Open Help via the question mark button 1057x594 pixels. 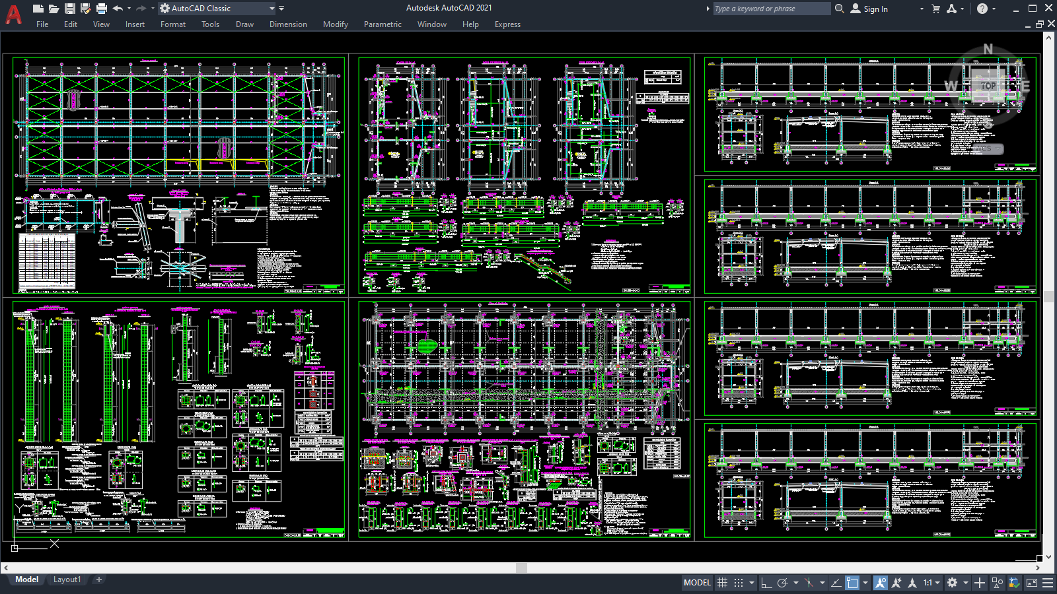point(983,9)
